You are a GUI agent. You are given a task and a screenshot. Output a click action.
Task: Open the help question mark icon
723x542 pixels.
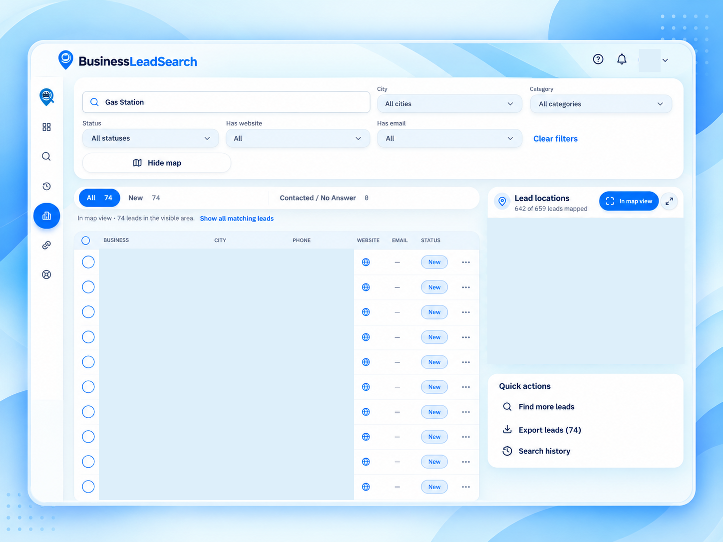598,59
